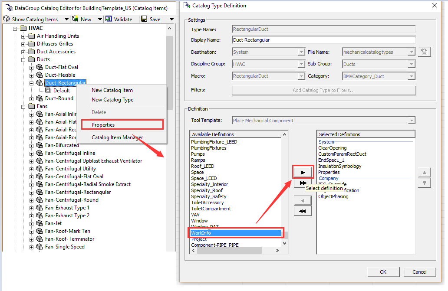Expand the Fan-Centrifugal Inline node

point(31,154)
